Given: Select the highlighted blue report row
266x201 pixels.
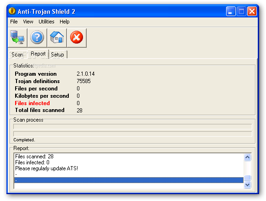Looking at the screenshot, I should coord(129,180).
